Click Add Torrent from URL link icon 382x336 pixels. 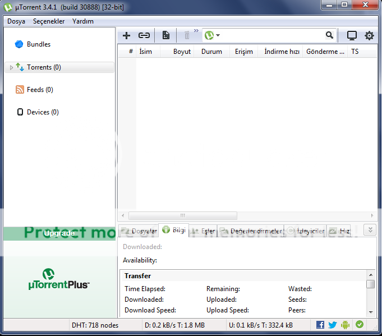(x=144, y=35)
